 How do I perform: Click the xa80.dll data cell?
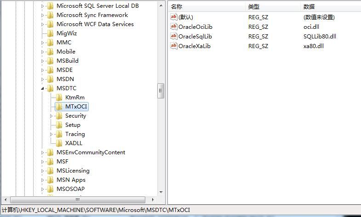pos(313,46)
